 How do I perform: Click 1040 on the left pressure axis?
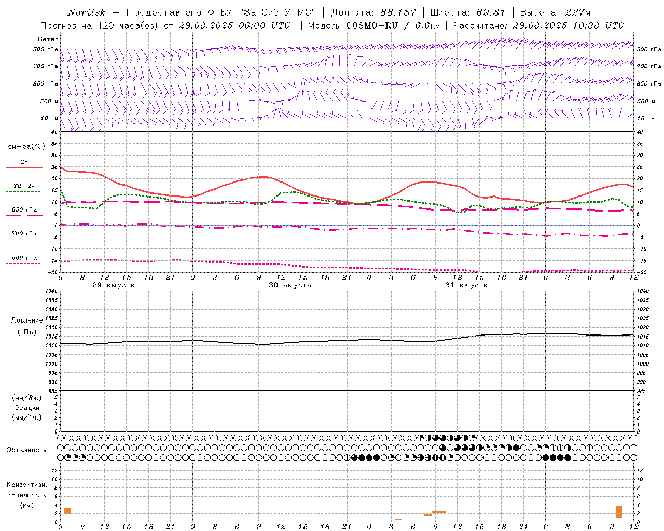pos(51,291)
